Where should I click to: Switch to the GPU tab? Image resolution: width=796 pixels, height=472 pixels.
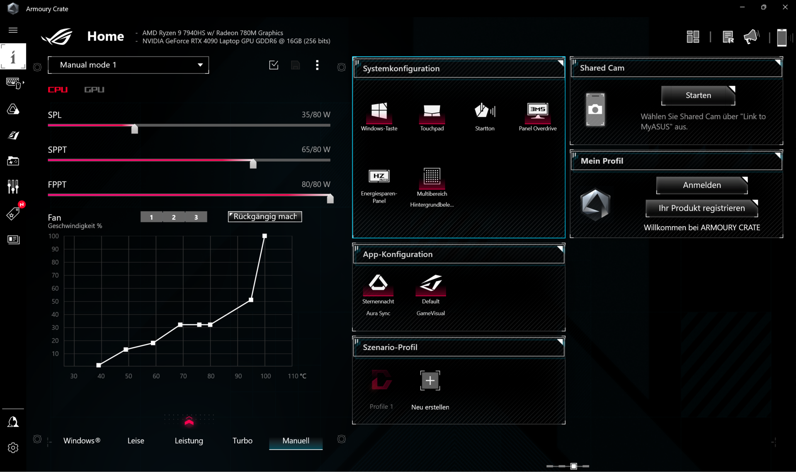94,90
